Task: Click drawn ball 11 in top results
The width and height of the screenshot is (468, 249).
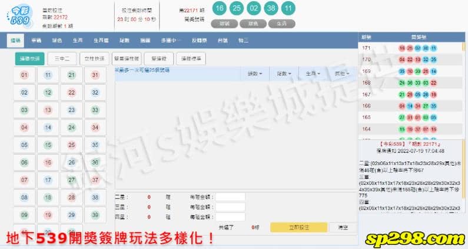Action: (x=288, y=8)
